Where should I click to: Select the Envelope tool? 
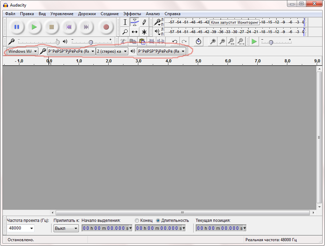coord(135,22)
